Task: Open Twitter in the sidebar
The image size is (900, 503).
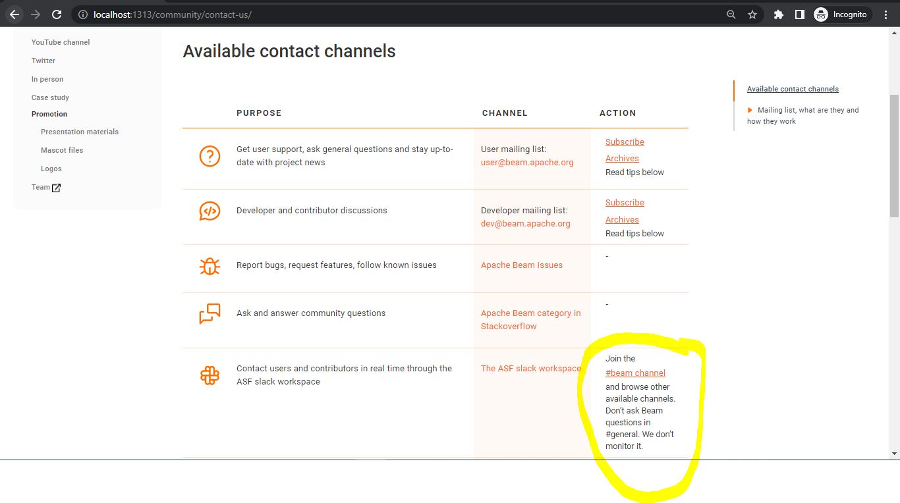Action: point(43,61)
